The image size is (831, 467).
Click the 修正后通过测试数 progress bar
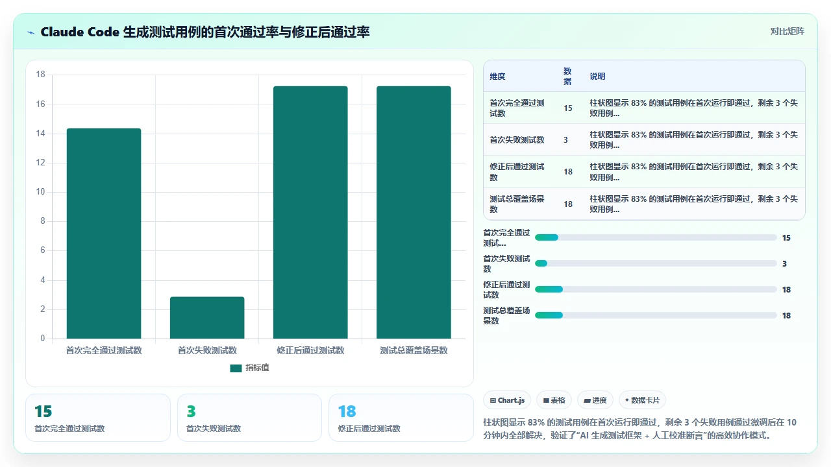[656, 289]
